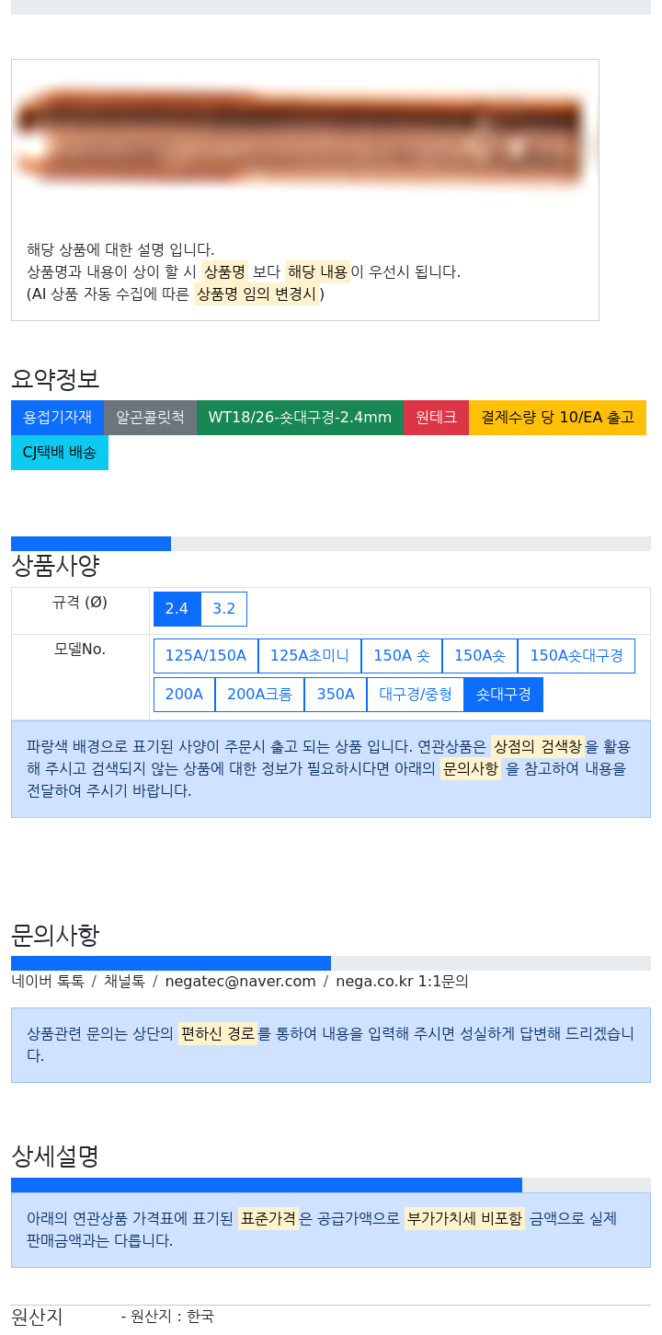Select the 대구경/중형 model
Image resolution: width=662 pixels, height=1335 pixels.
416,695
